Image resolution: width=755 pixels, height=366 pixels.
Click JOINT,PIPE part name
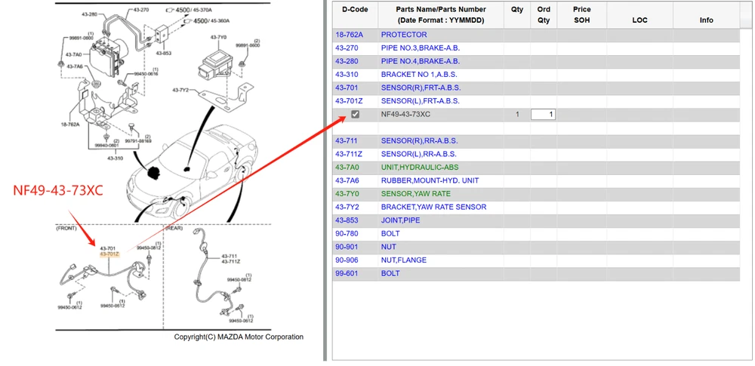pyautogui.click(x=400, y=220)
